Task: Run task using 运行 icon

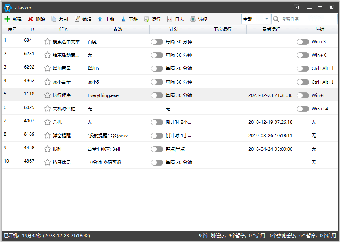Action: coord(147,19)
